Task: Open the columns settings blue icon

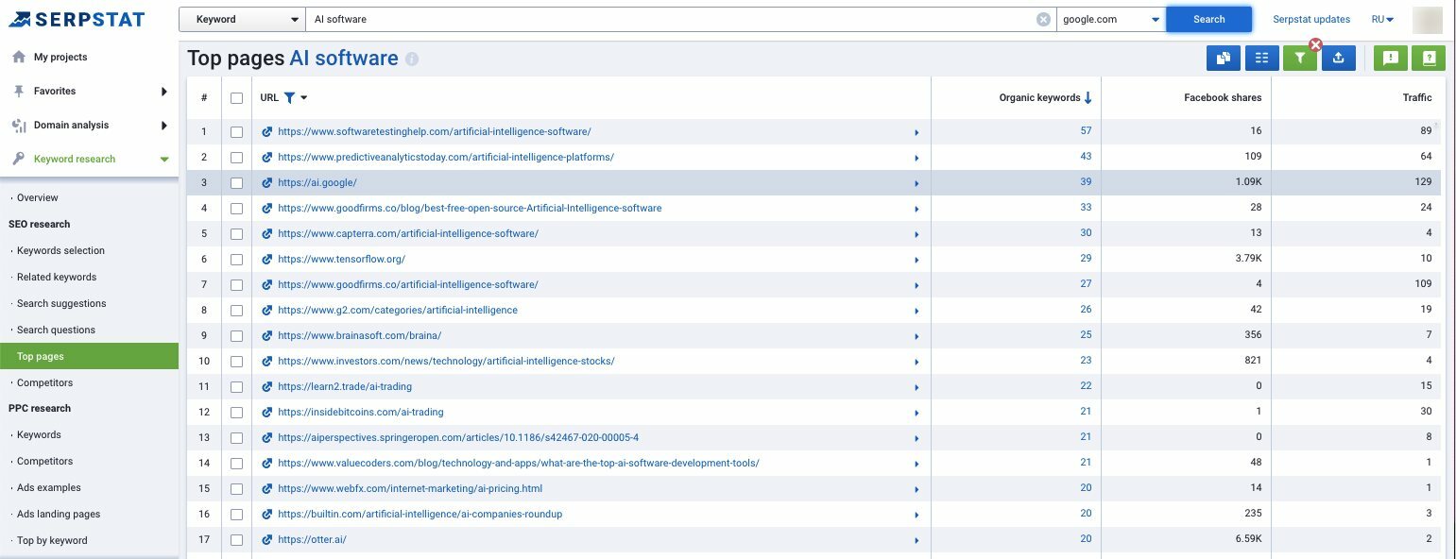Action: tap(1261, 58)
